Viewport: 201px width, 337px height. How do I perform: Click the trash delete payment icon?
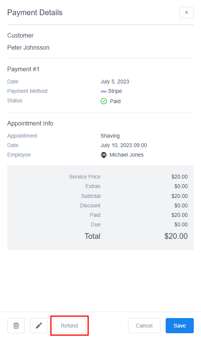16,325
